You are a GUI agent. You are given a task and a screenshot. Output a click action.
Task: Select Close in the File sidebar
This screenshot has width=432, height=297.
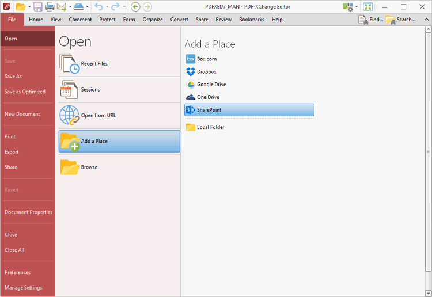pos(28,234)
